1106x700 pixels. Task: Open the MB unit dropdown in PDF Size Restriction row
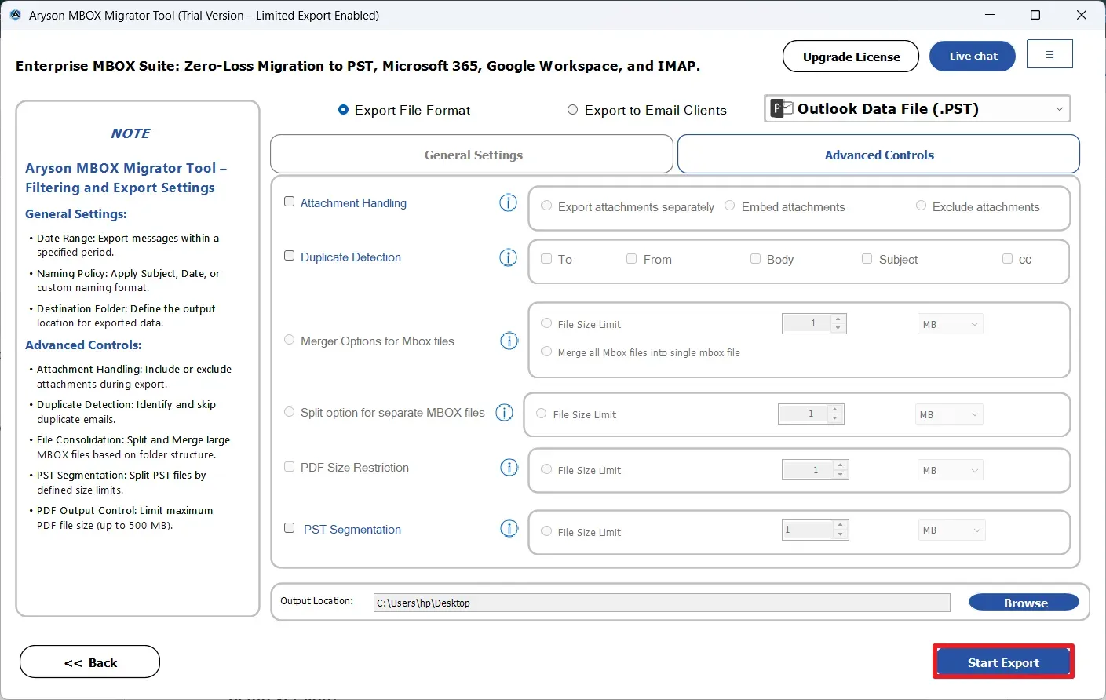(x=950, y=470)
